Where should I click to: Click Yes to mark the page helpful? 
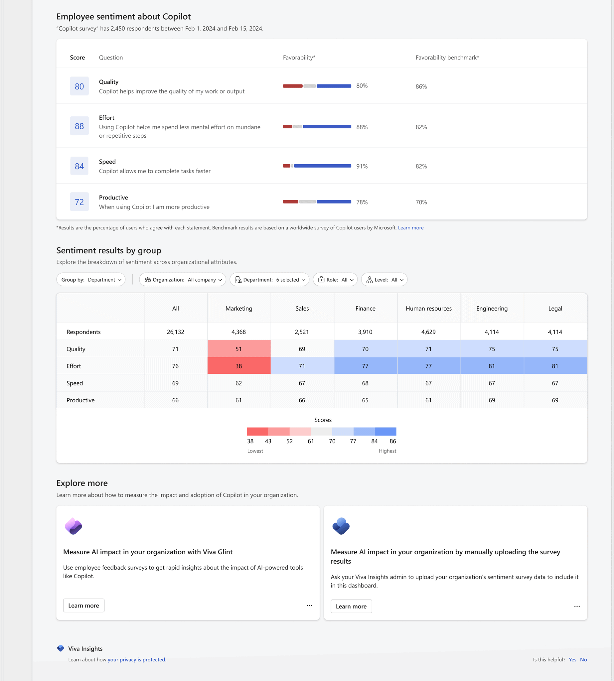572,659
